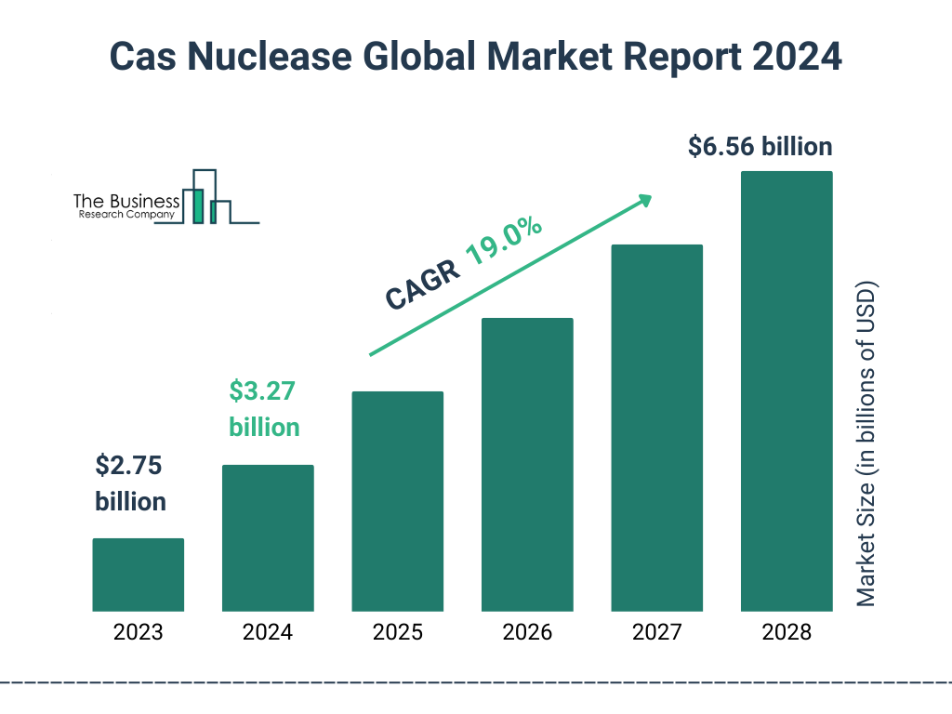Image resolution: width=952 pixels, height=714 pixels.
Task: Click the 2023 x-axis year label
Action: pos(138,633)
